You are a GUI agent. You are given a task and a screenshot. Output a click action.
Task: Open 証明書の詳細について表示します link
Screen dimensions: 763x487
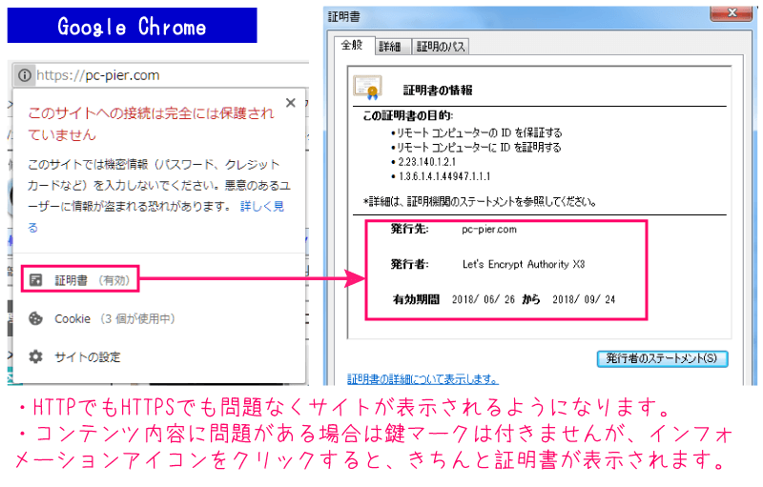(x=423, y=379)
